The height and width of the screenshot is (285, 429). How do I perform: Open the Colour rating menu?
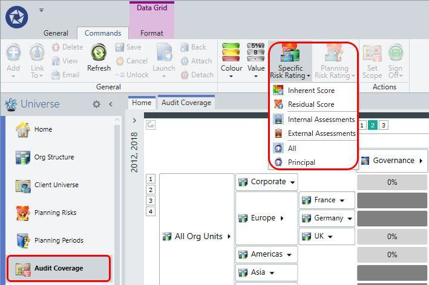(231, 60)
